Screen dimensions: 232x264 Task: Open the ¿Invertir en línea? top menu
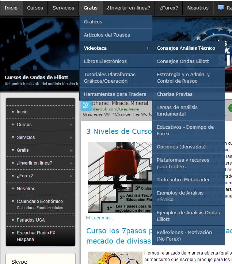coord(129,8)
